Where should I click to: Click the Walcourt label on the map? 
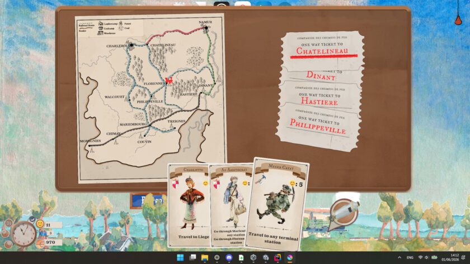click(115, 97)
